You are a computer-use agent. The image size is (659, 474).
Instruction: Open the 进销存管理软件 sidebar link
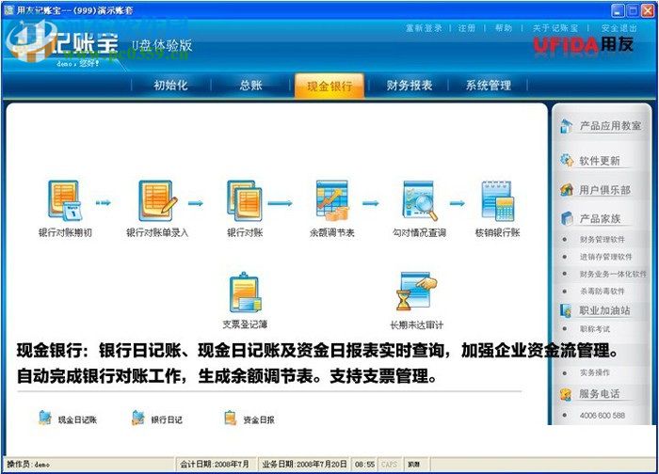point(605,257)
